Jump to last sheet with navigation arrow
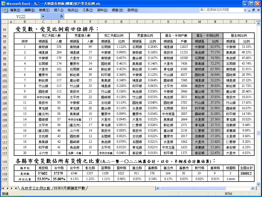Image resolution: width=262 pixels, height=197 pixels. tap(16, 188)
